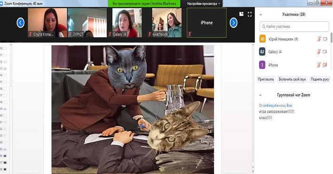The height and width of the screenshot is (174, 333).
Task: Show previous video thumbnails with left arrow
Action: [x=20, y=23]
